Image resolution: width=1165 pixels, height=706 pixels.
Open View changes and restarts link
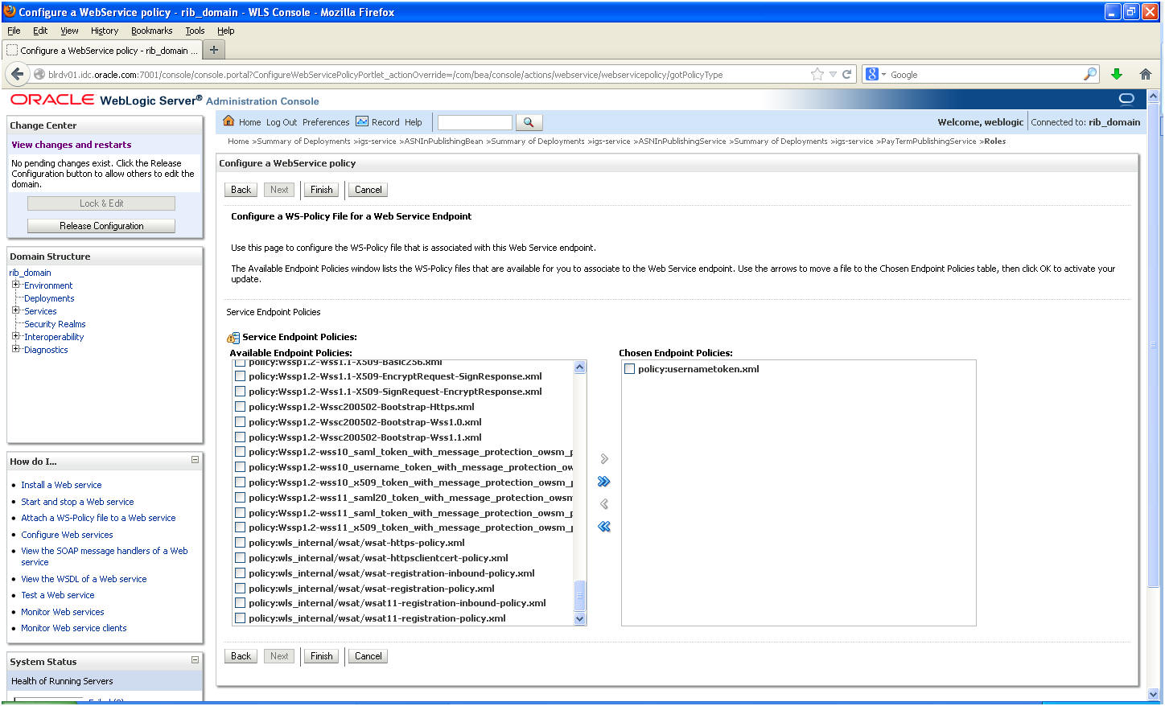coord(72,145)
